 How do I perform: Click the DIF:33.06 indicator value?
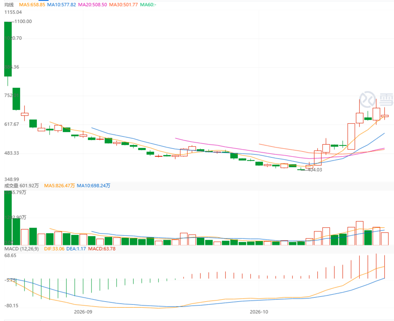(x=54, y=249)
